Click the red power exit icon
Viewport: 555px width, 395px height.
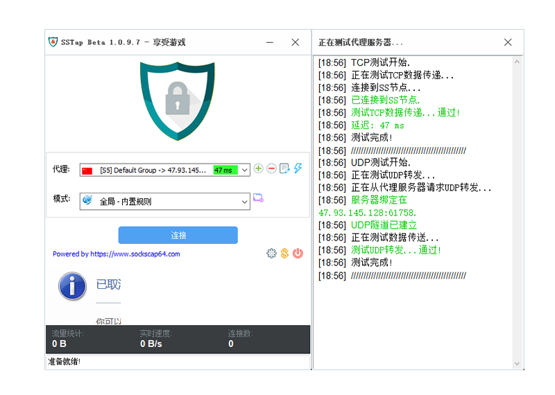click(298, 253)
